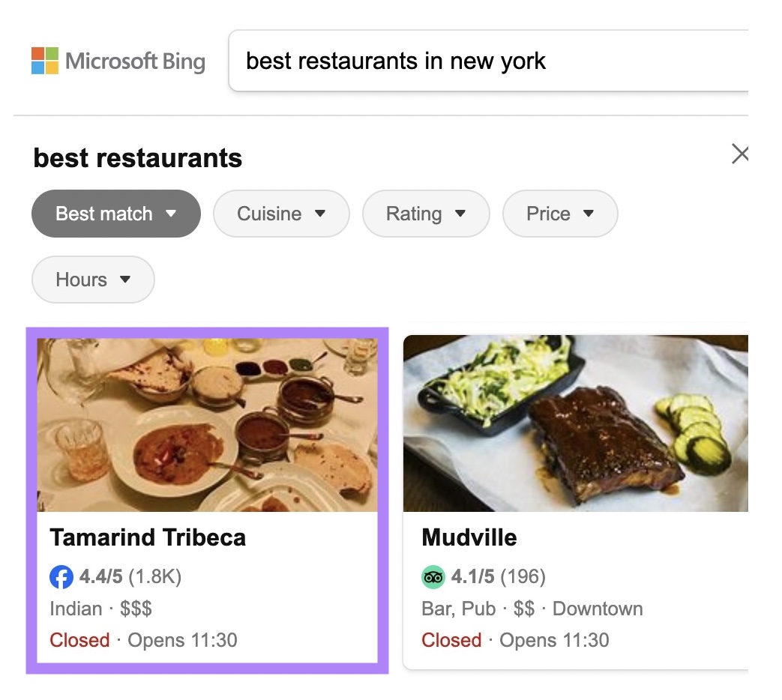Screen dimensions: 782x700
Task: Click the 4.4/5 rating for Tamarind Tribeca
Action: (x=100, y=577)
